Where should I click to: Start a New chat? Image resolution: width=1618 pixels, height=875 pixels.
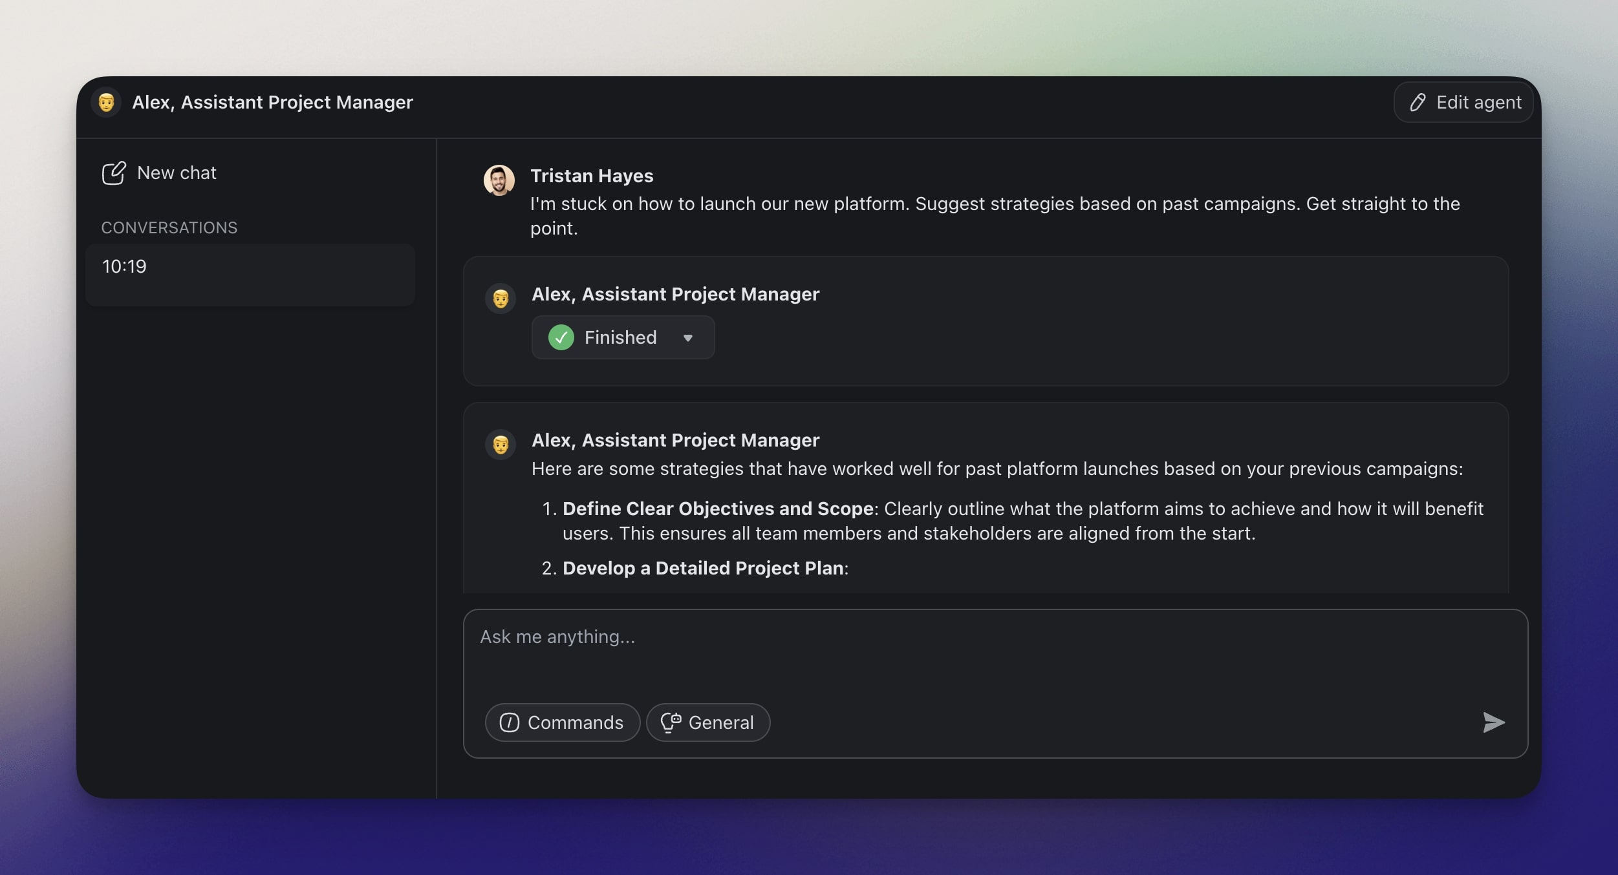(x=176, y=173)
